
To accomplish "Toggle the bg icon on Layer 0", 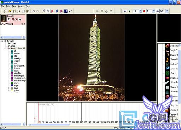I will click(x=20, y=19).
